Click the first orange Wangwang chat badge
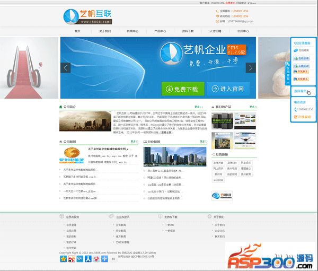 [x=301, y=72]
